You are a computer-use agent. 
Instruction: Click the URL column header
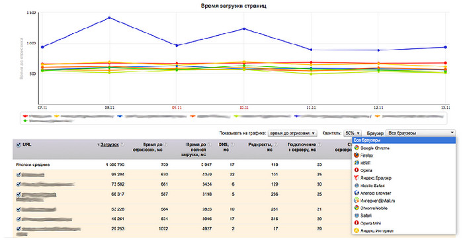click(x=27, y=144)
